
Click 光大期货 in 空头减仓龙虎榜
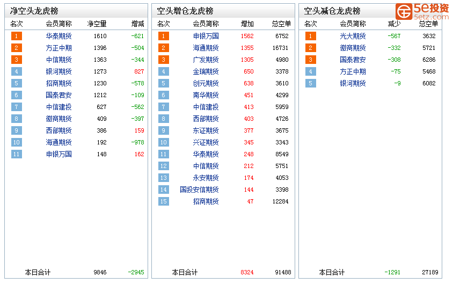(x=353, y=36)
